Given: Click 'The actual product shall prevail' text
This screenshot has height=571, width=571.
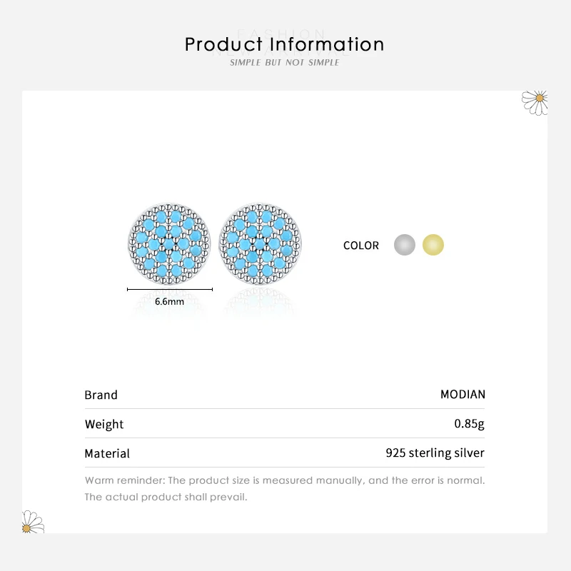Looking at the screenshot, I should point(166,497).
